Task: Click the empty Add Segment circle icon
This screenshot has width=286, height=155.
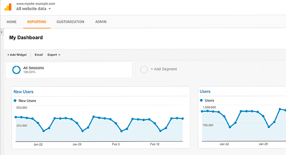Action: [x=144, y=69]
